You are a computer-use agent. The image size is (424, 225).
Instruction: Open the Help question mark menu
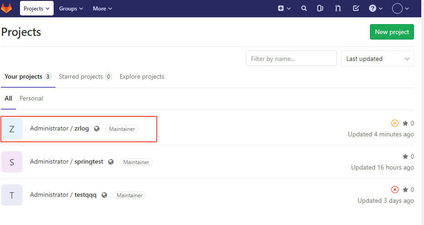click(x=375, y=8)
